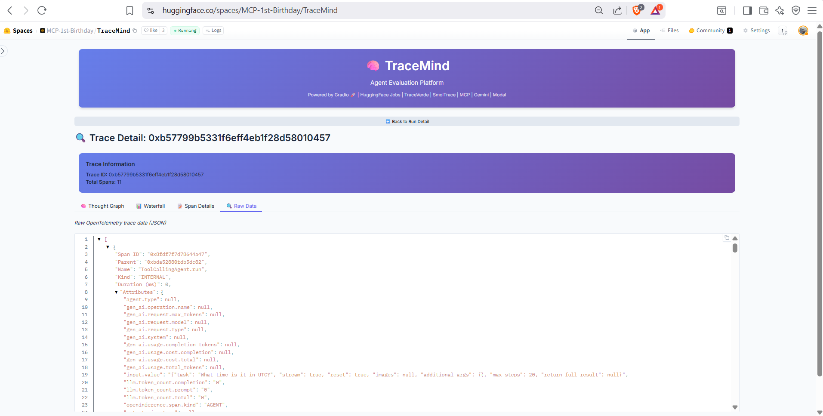Click the "llm.token_count.total" line
This screenshot has width=823, height=416.
point(167,398)
